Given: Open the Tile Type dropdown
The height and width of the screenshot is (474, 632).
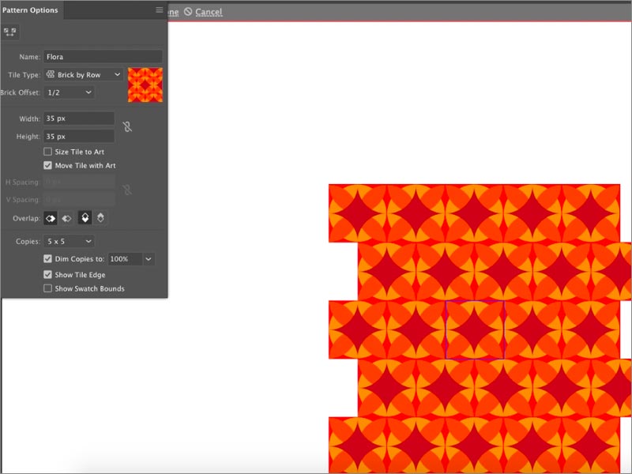Looking at the screenshot, I should [84, 74].
